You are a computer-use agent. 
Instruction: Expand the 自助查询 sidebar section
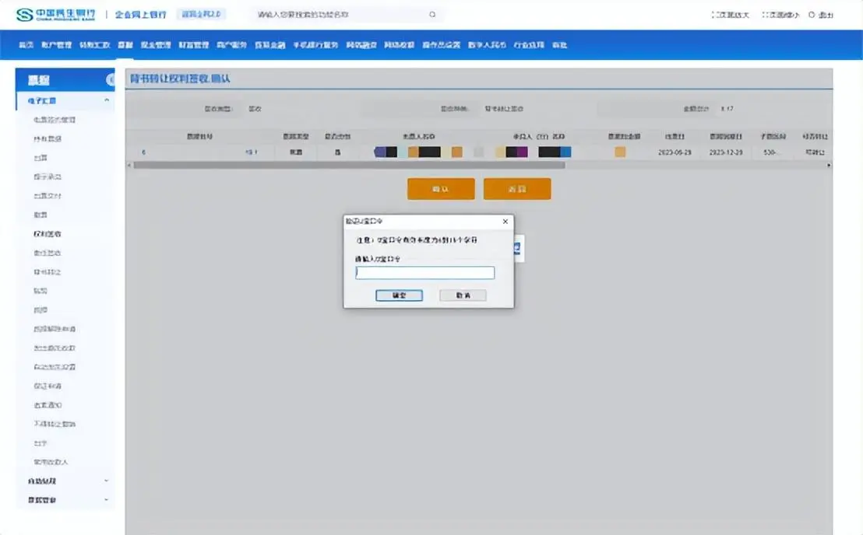(107, 481)
